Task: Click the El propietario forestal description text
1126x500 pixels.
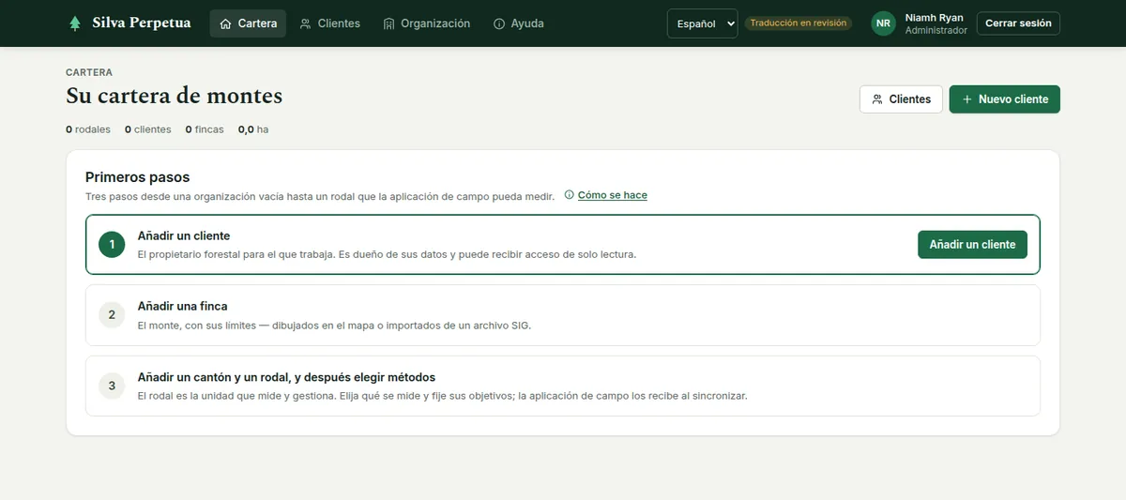Action: point(387,254)
